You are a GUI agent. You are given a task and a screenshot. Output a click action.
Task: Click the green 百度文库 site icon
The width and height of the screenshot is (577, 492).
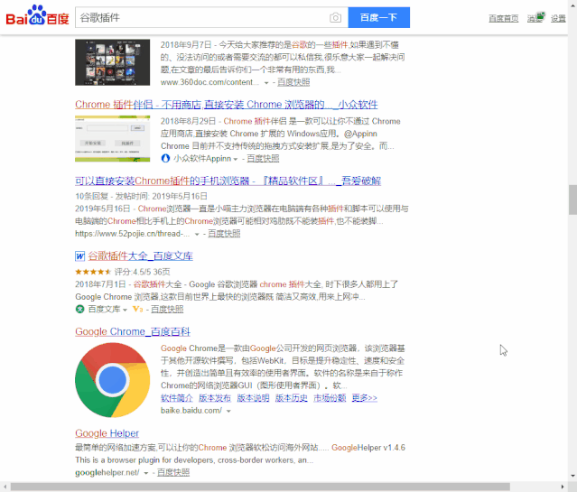click(79, 309)
